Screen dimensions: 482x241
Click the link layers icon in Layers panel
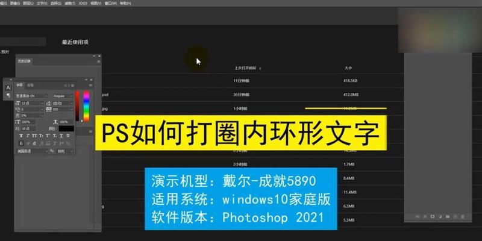point(418,216)
